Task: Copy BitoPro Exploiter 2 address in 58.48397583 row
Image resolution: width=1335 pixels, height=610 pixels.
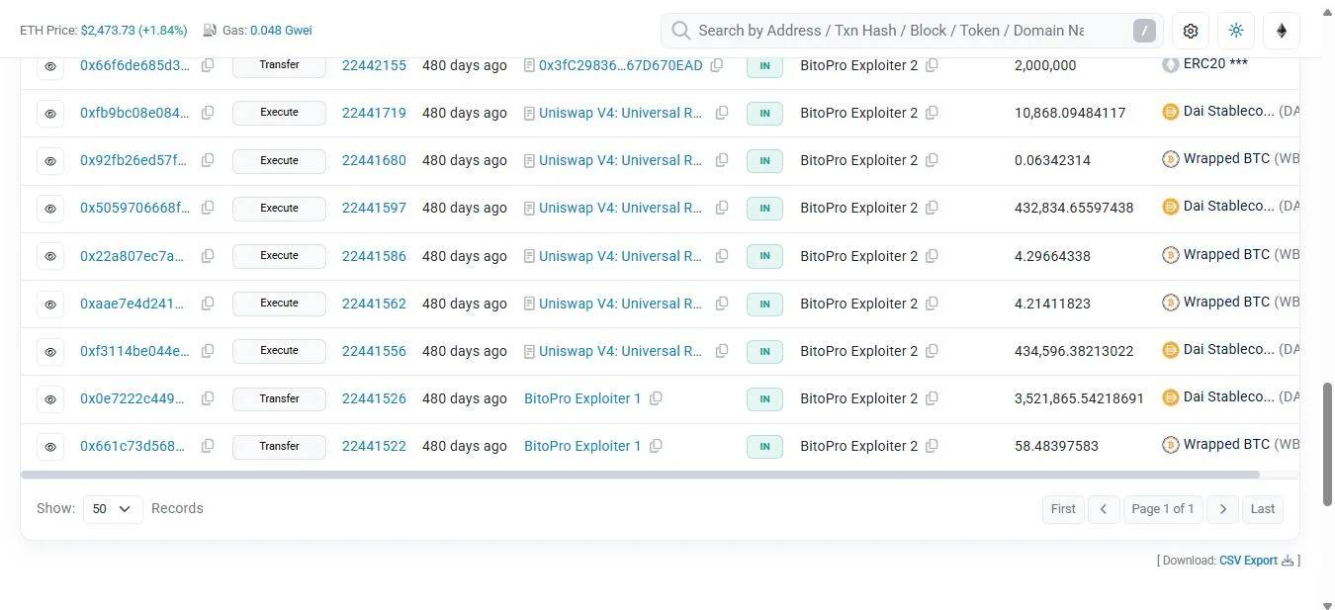Action: (932, 446)
